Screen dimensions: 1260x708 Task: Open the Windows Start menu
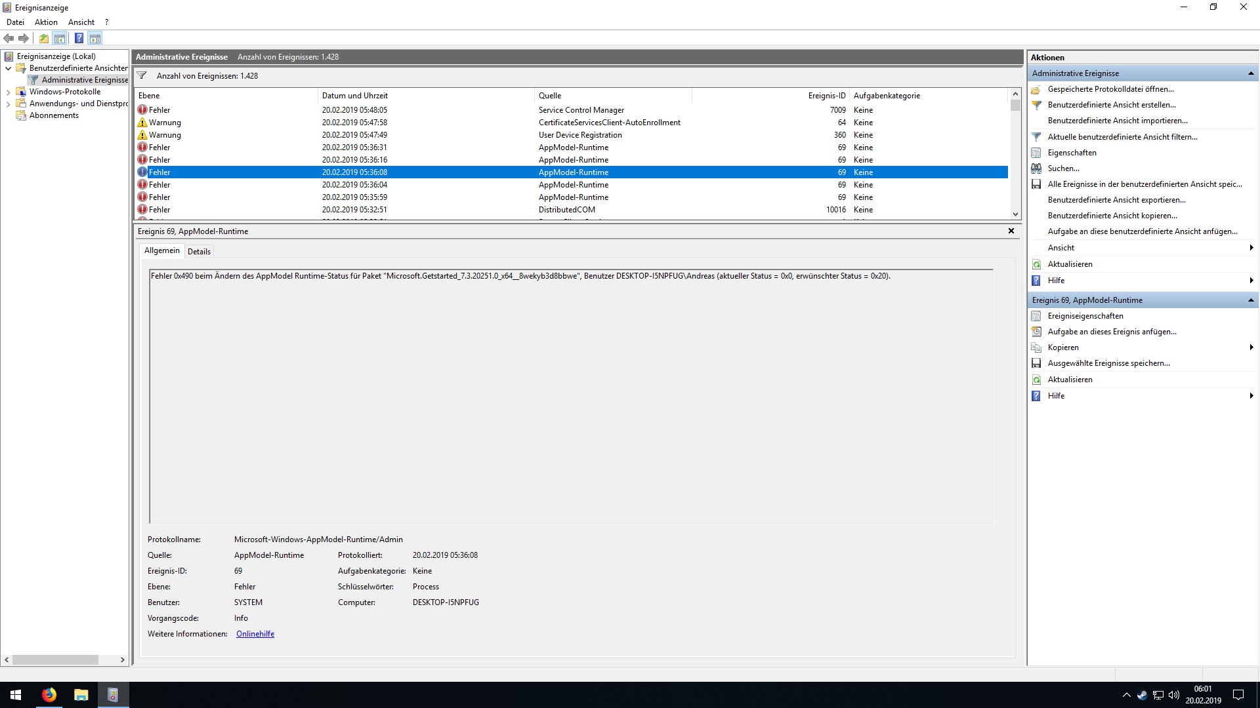click(16, 695)
